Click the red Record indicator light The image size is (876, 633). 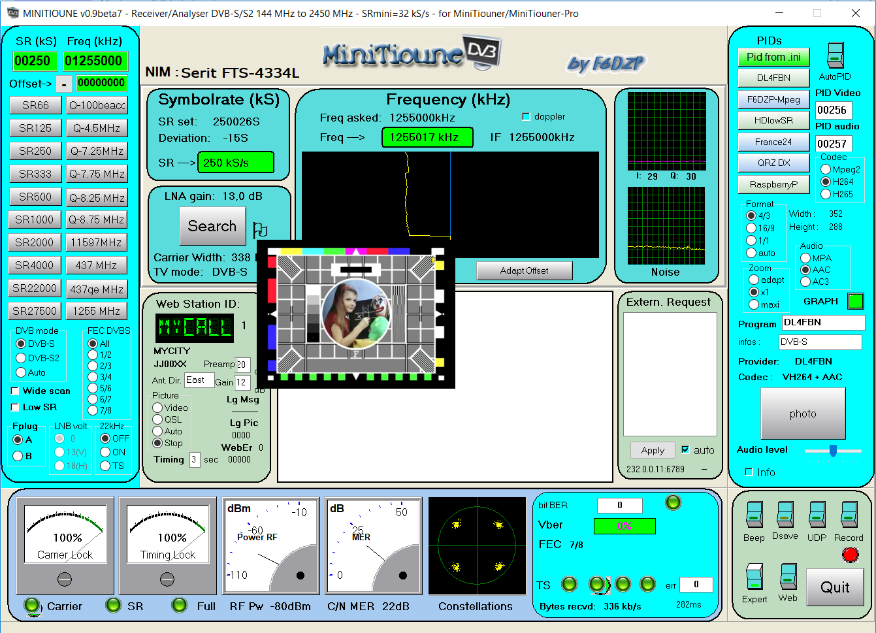[x=850, y=555]
